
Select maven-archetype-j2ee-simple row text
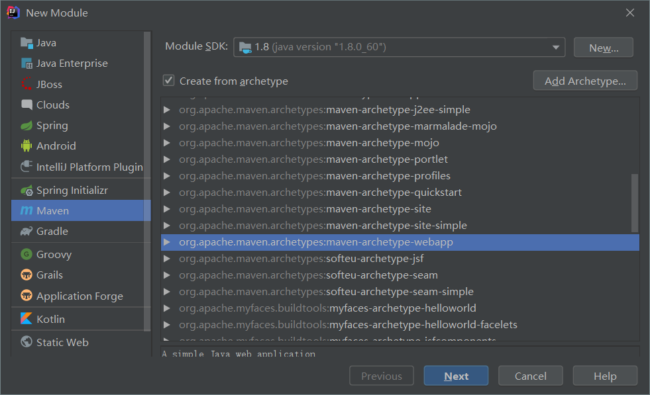point(325,110)
